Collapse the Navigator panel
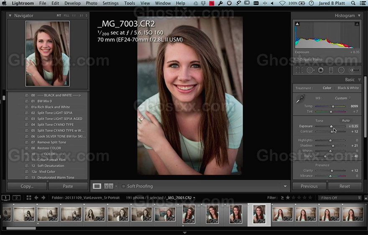368x235 pixels. click(10, 15)
